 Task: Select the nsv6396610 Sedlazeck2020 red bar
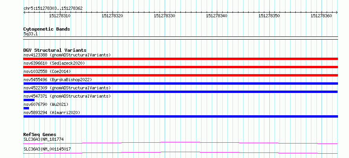(180, 67)
